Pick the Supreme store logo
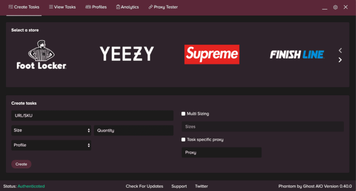The width and height of the screenshot is (356, 191). click(x=212, y=55)
